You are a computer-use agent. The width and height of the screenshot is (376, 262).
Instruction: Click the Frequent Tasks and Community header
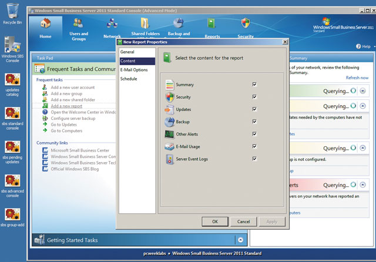pos(74,69)
